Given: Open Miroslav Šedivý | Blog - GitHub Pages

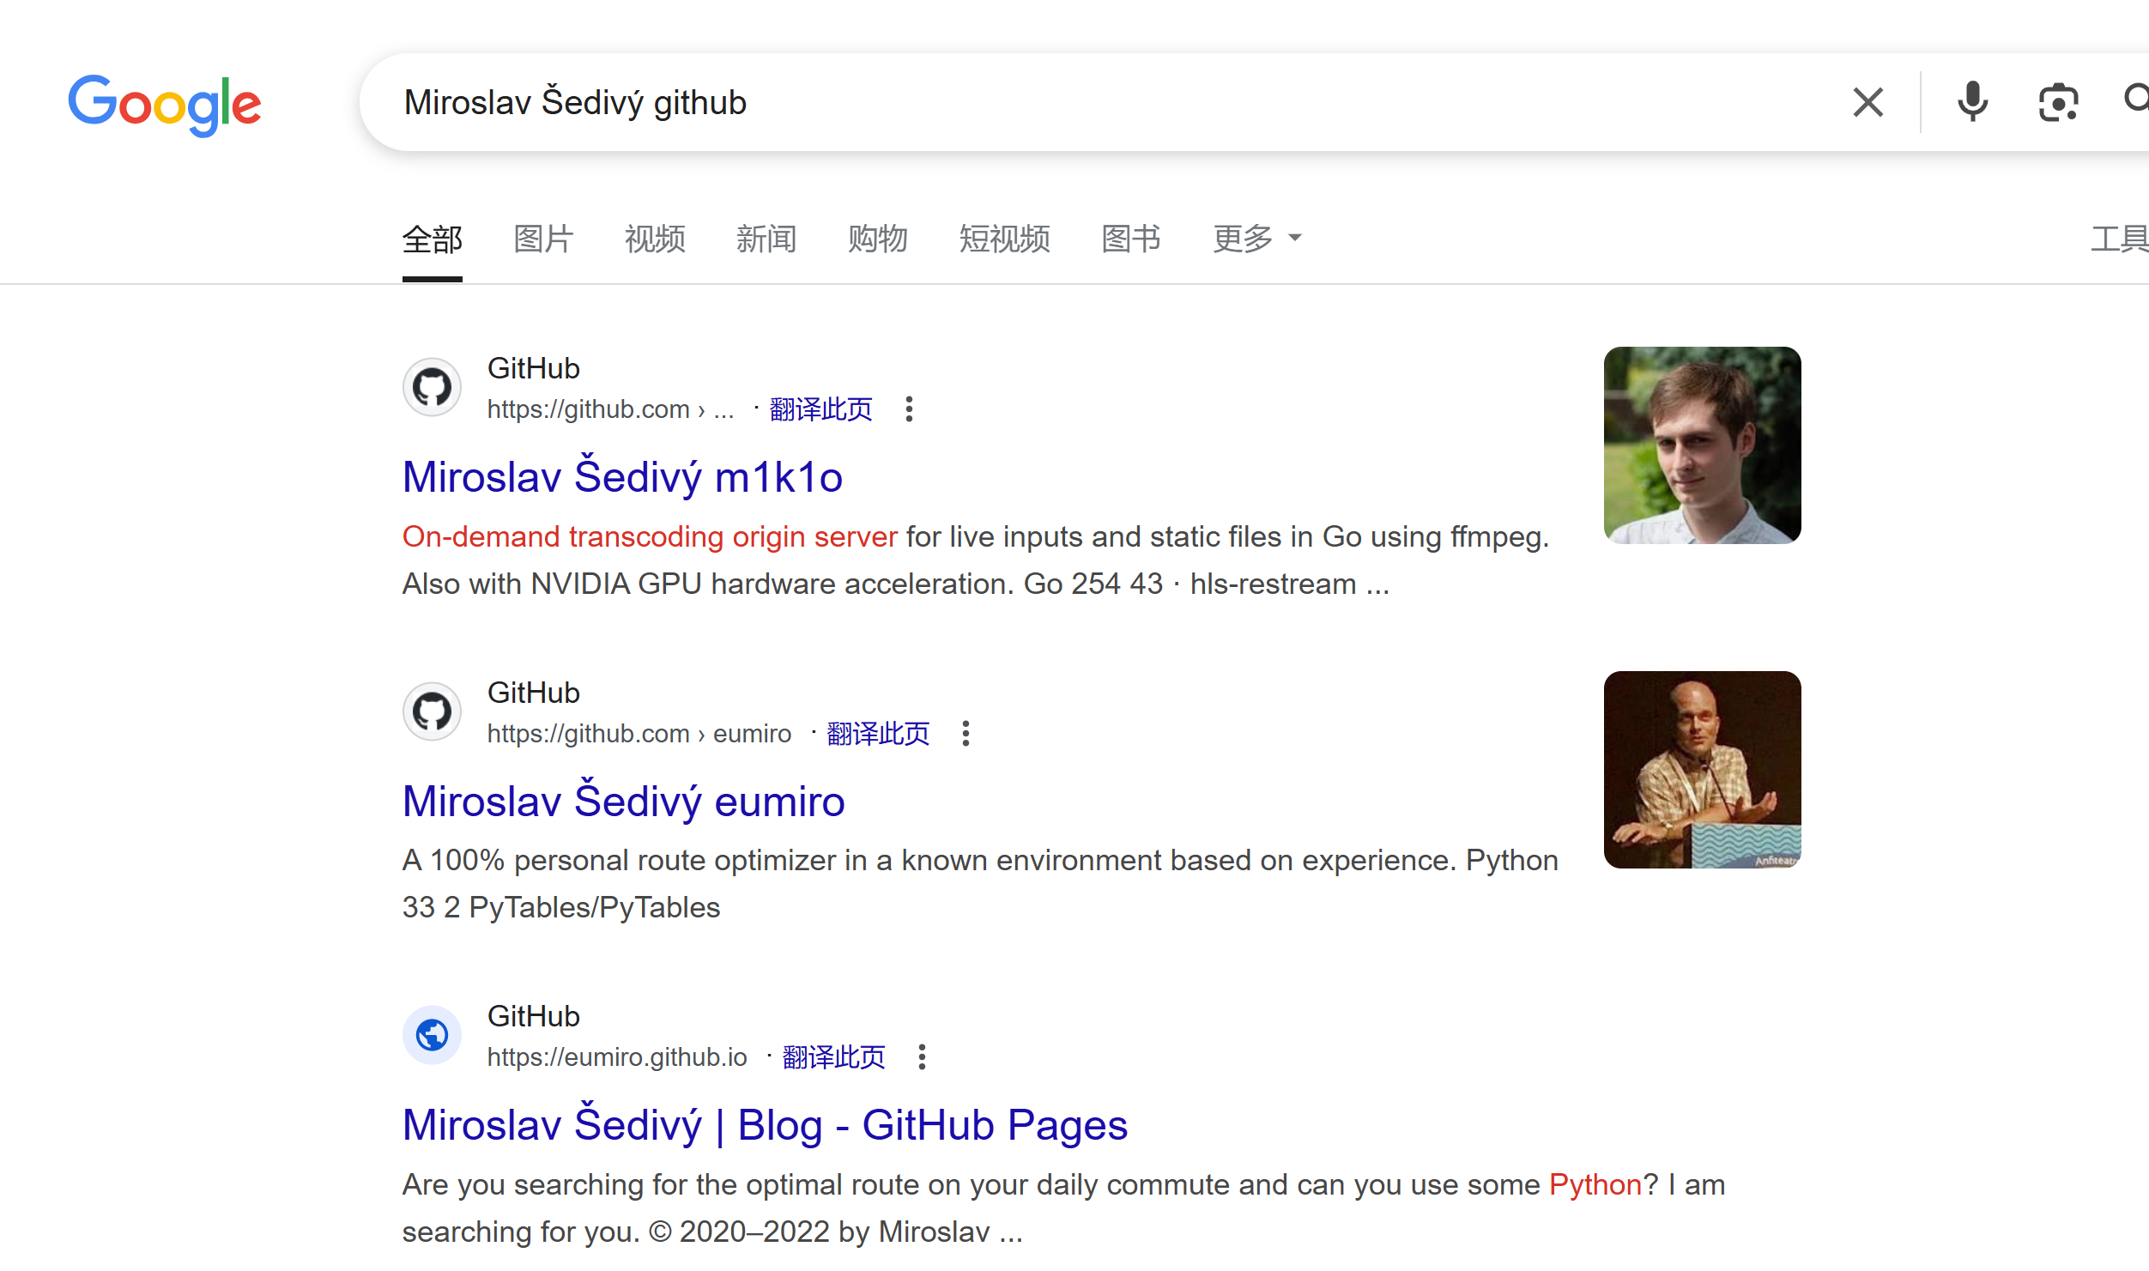Looking at the screenshot, I should 765,1125.
